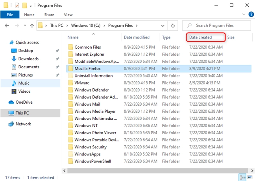Select the VMware folder icon

coord(70,83)
